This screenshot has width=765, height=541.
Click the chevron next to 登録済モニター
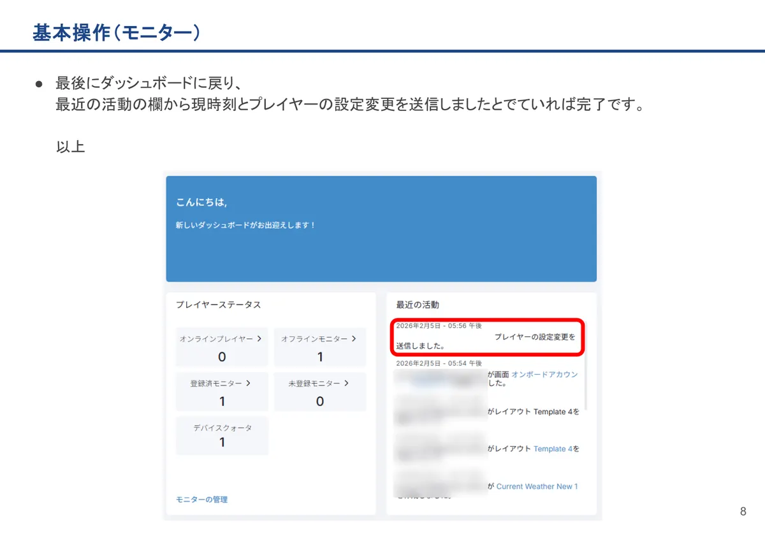pyautogui.click(x=248, y=383)
